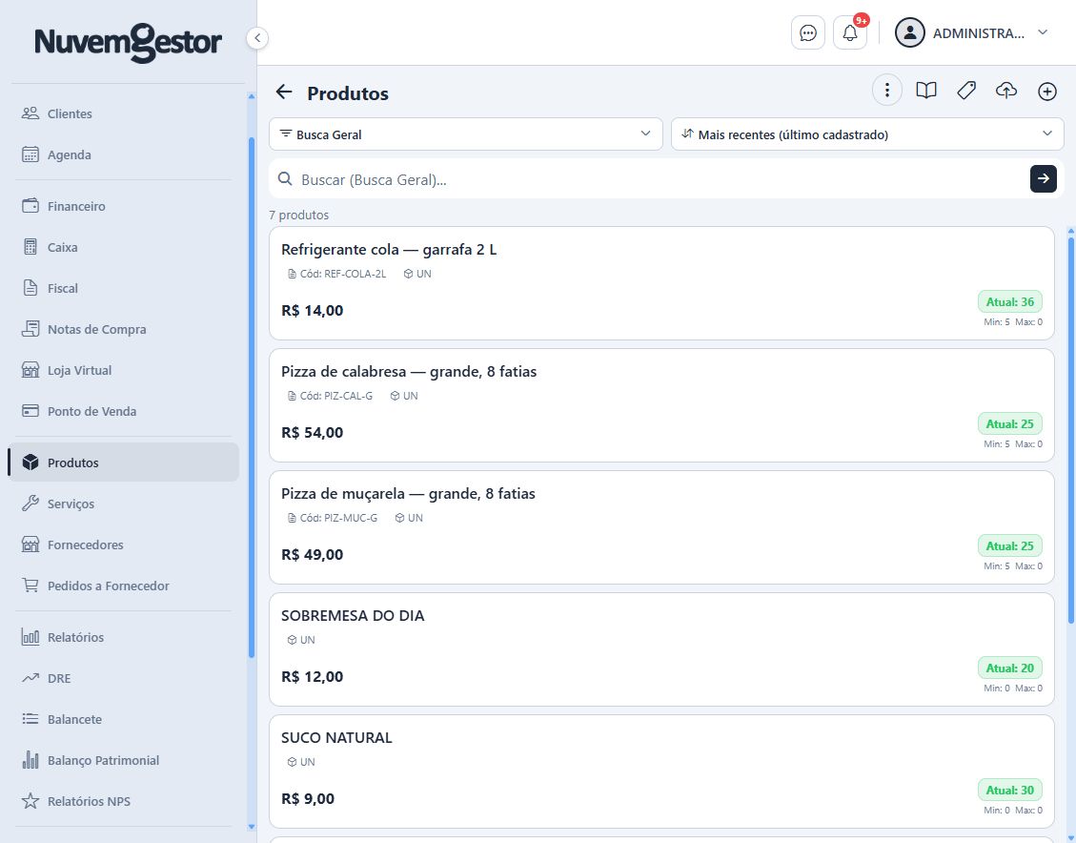
Task: Expand the Mais recentes sort dropdown
Action: (x=867, y=134)
